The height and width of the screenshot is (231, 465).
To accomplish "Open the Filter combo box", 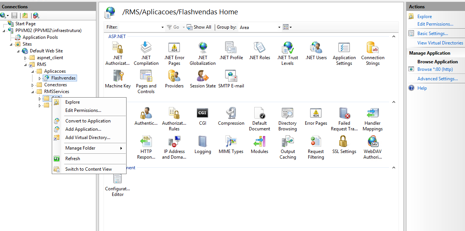I will point(142,27).
